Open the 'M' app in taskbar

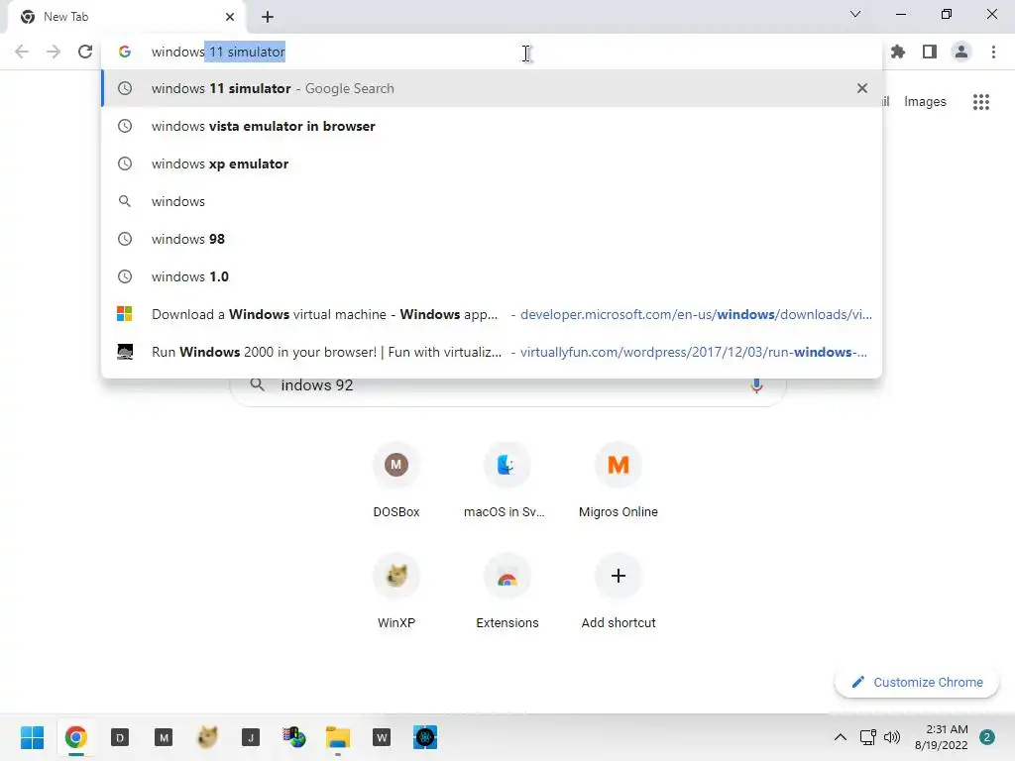point(164,737)
